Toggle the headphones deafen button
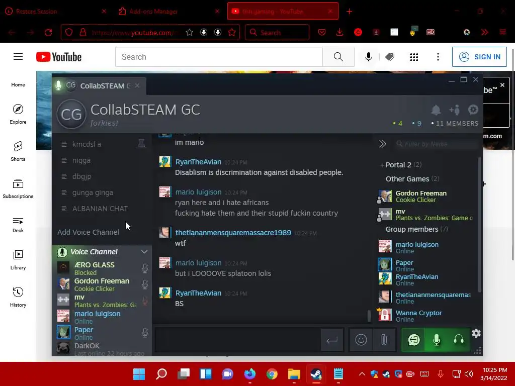Viewport: 515px width, 386px height. pyautogui.click(x=459, y=340)
